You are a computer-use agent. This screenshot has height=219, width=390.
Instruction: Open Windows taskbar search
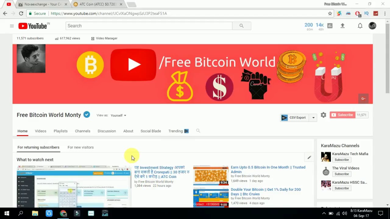(21, 214)
